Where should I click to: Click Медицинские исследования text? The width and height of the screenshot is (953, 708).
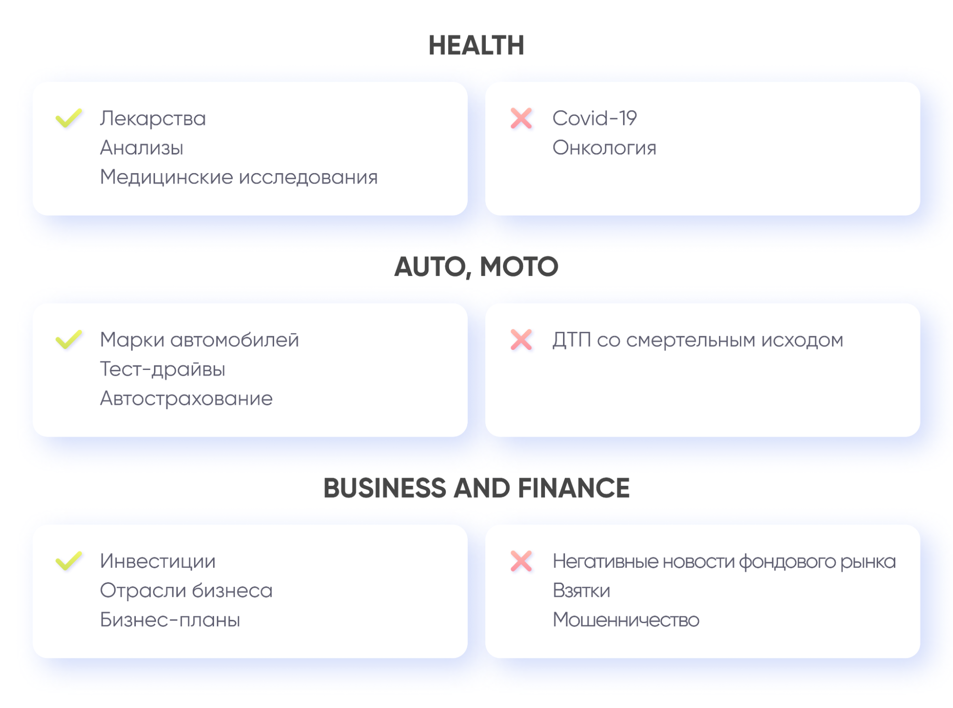click(238, 177)
